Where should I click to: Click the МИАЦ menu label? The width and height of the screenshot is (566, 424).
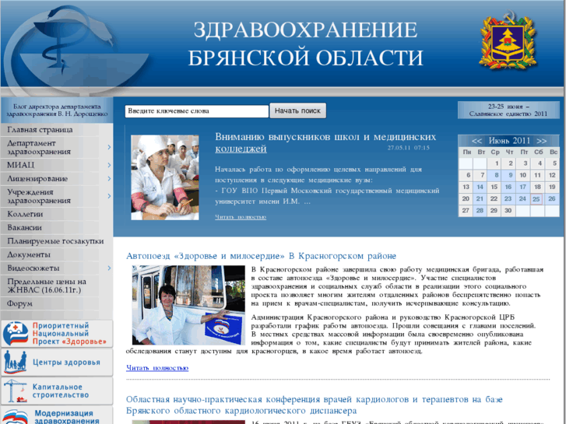coord(21,165)
